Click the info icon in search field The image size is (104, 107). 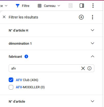(89, 68)
